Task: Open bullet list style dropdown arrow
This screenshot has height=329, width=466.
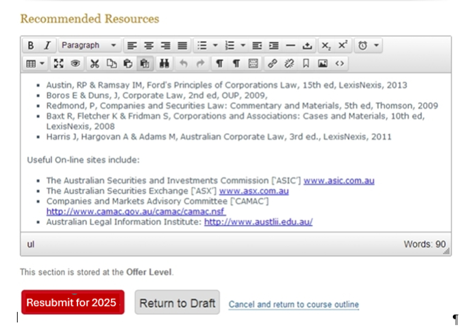Action: click(x=215, y=45)
